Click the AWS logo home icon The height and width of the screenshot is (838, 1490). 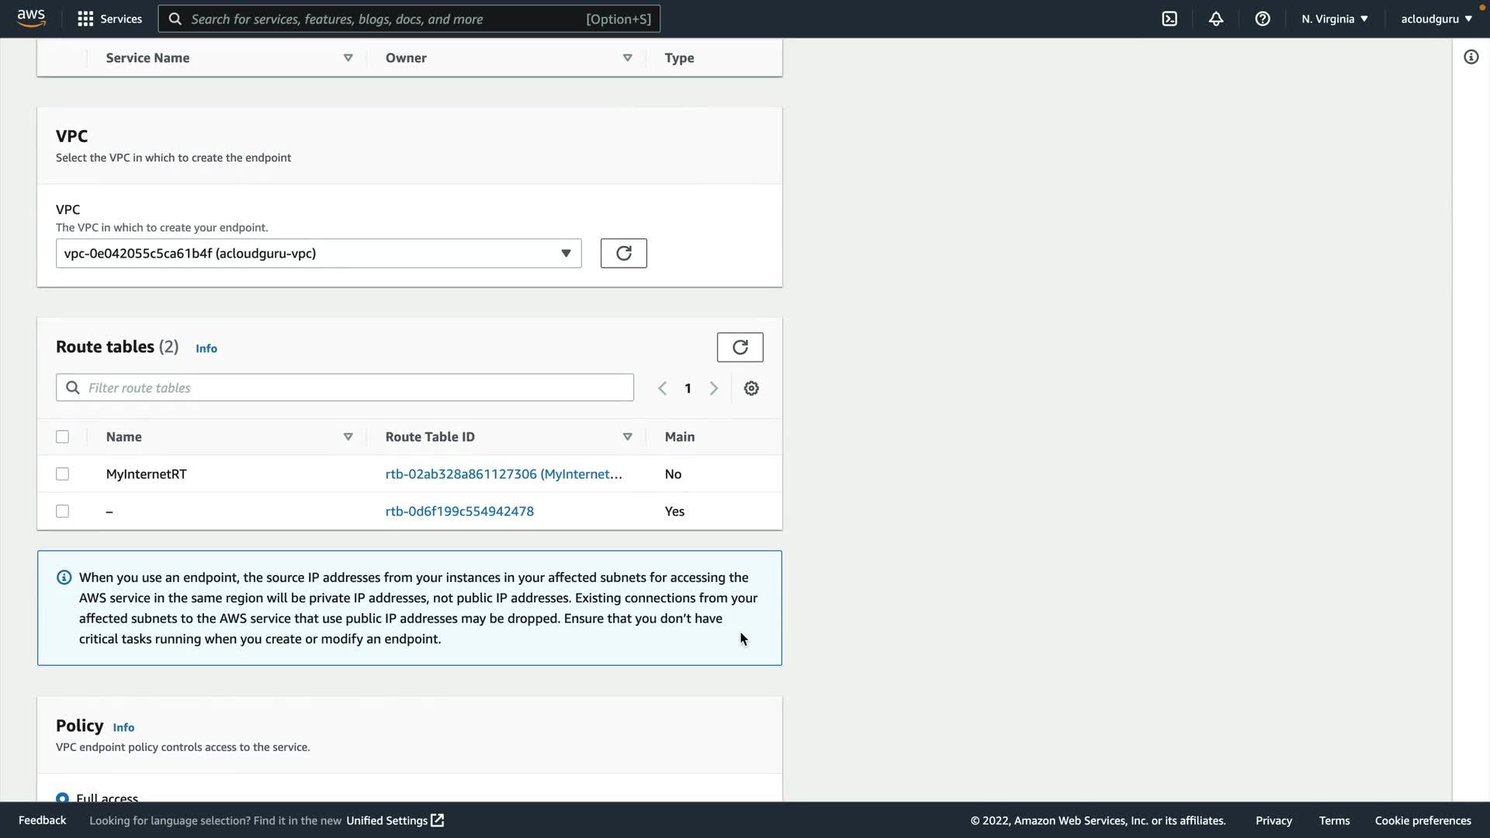pyautogui.click(x=31, y=19)
